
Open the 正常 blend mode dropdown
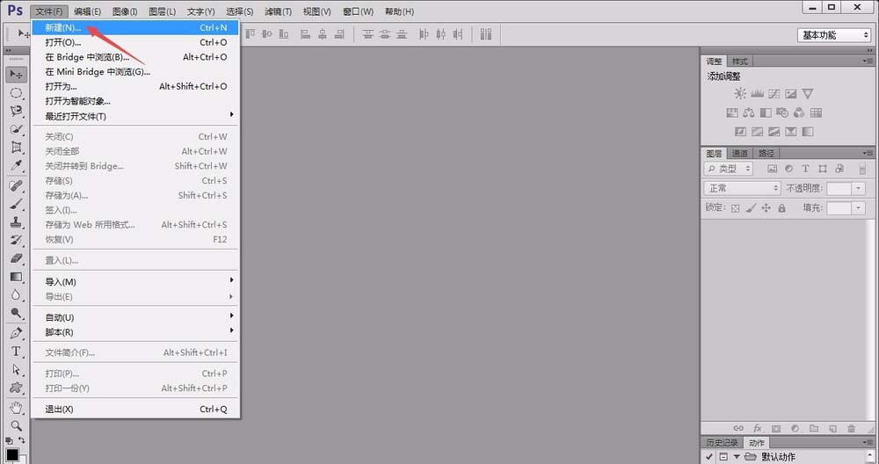point(742,188)
